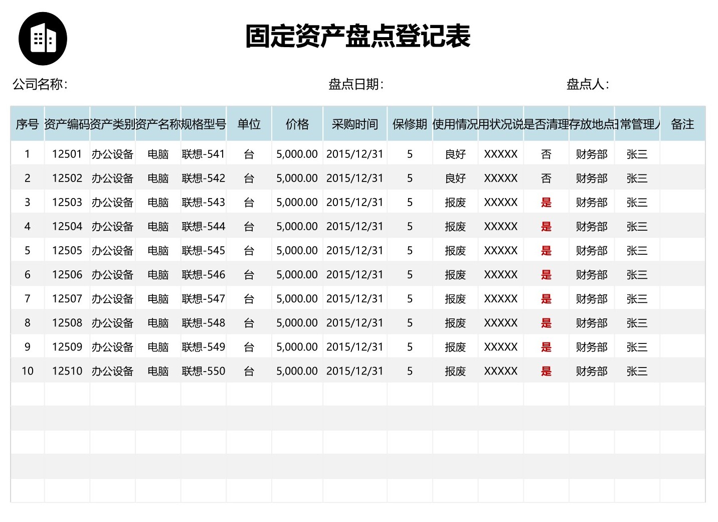
Task: Select the 序号 column header
Action: (27, 124)
